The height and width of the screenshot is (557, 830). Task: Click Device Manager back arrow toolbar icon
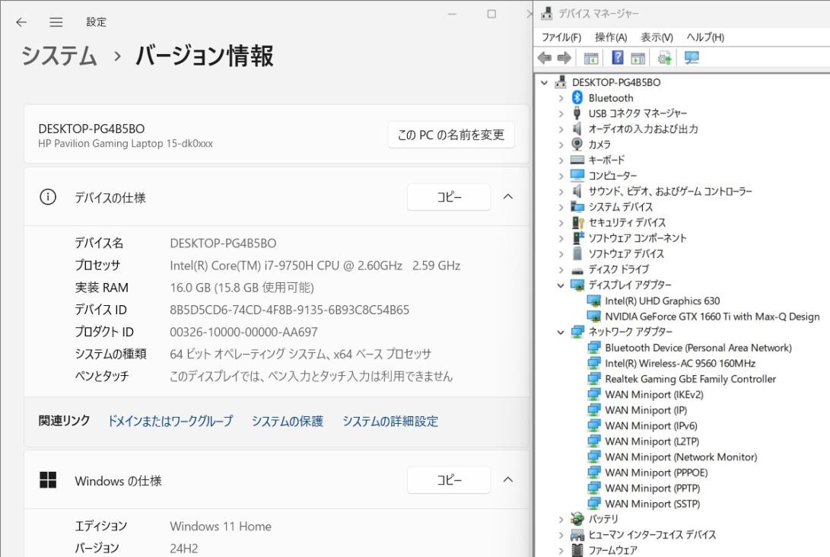[x=545, y=58]
